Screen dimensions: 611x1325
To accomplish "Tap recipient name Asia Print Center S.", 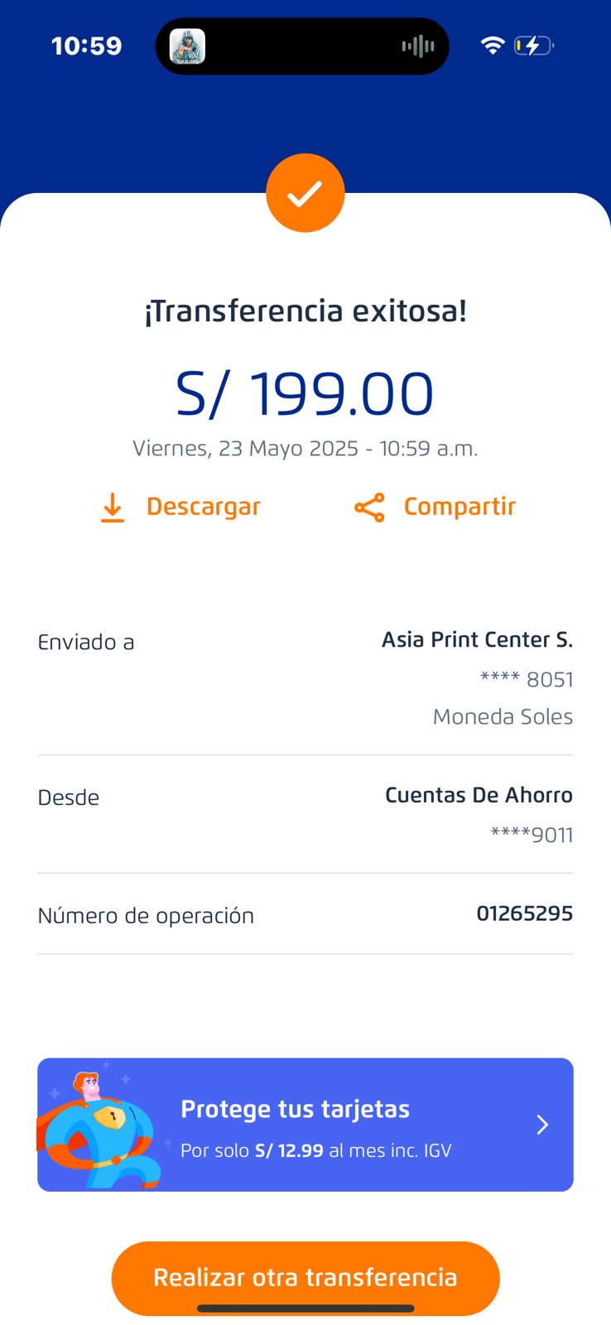I will [477, 639].
